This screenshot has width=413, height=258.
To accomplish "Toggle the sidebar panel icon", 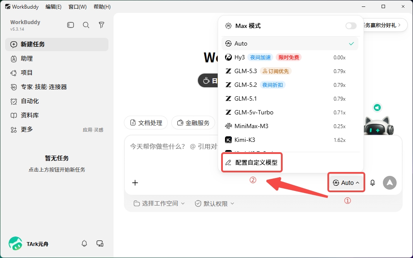I will pos(70,25).
